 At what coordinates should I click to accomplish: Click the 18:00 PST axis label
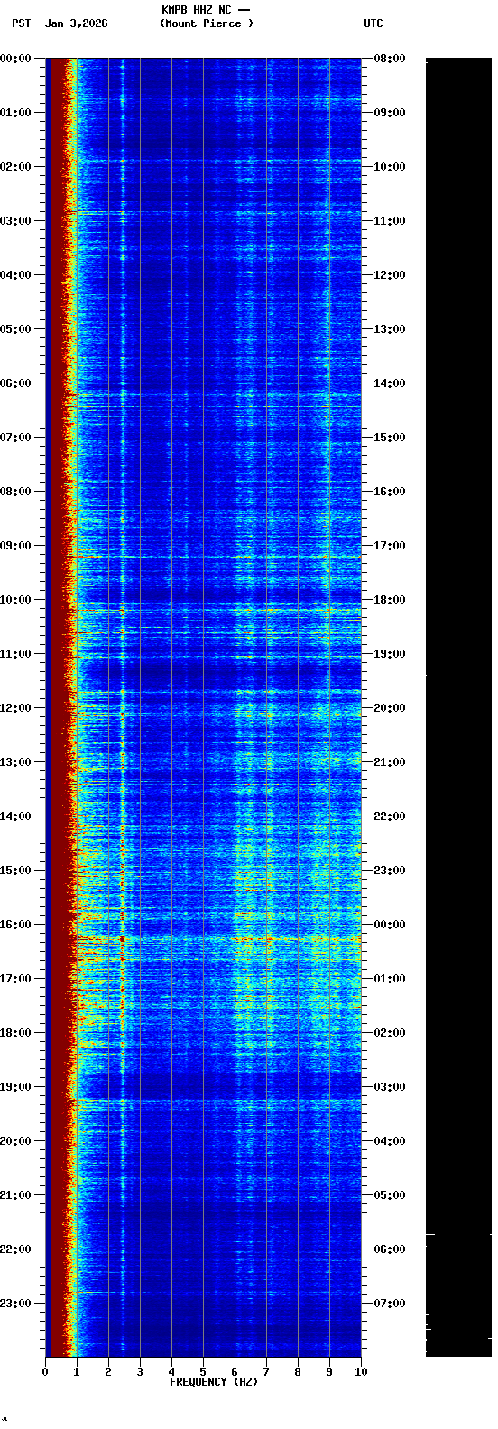(x=16, y=1033)
